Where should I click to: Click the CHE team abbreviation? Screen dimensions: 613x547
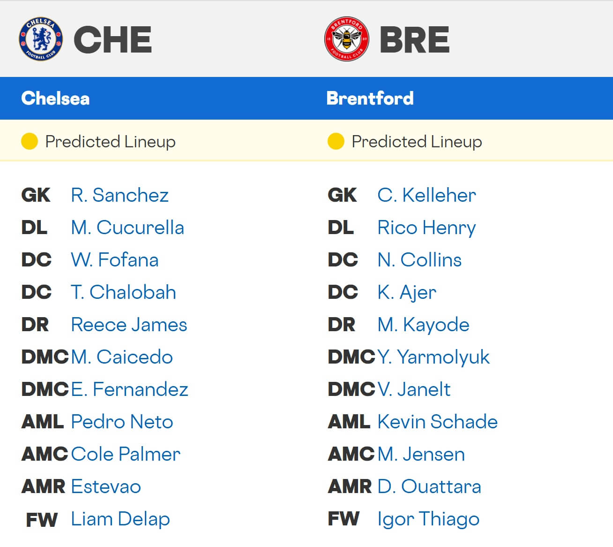point(113,39)
